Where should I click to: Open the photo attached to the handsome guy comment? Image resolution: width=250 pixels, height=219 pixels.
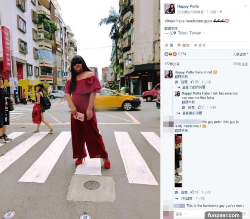[x=178, y=160]
